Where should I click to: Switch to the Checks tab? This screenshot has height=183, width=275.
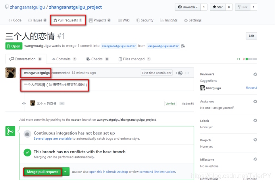tap(98, 59)
